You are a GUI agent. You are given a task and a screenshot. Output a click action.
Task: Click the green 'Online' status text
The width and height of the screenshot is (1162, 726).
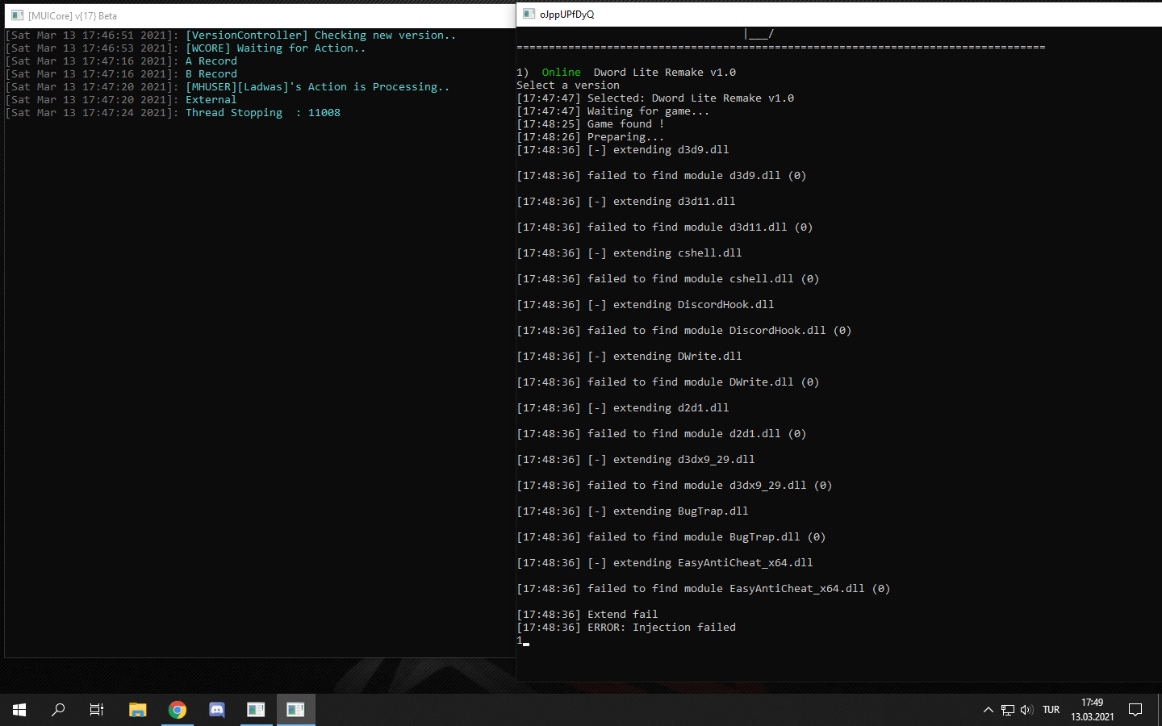(562, 73)
